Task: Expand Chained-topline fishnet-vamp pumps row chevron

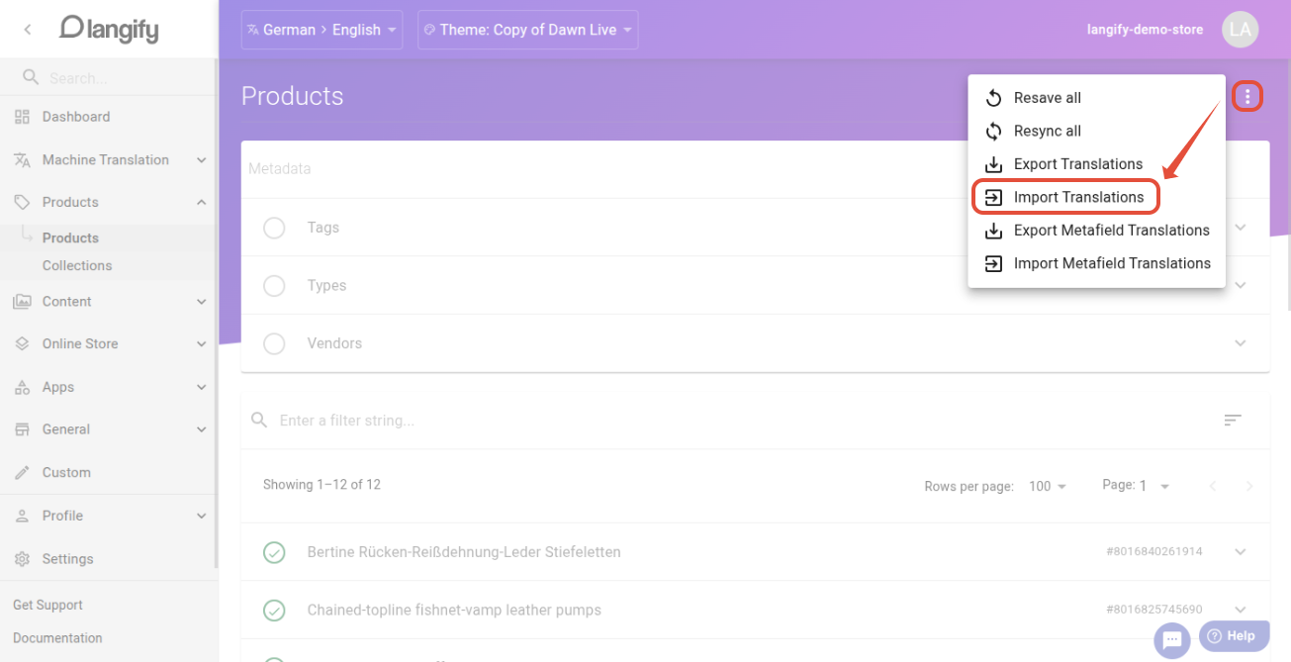Action: tap(1241, 611)
